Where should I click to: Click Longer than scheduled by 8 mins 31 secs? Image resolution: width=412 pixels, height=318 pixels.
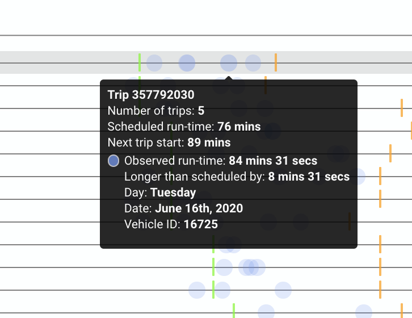(237, 177)
